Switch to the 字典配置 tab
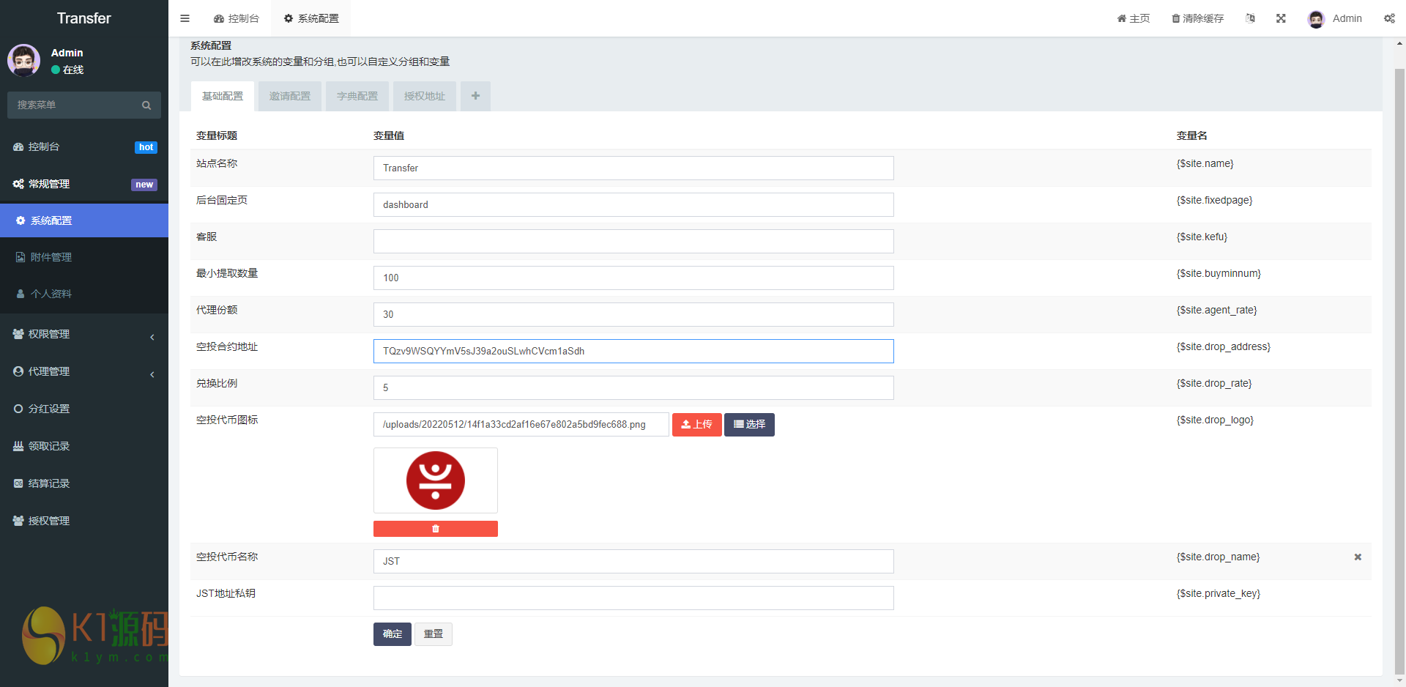 click(x=357, y=96)
